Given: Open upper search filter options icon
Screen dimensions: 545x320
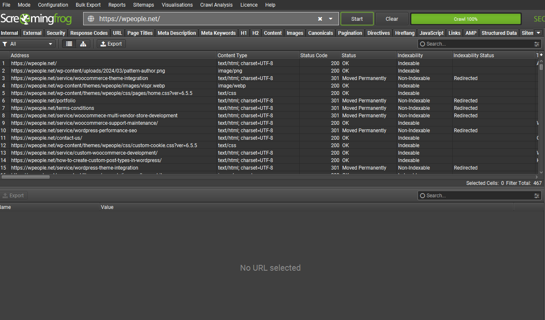Looking at the screenshot, I should point(537,44).
